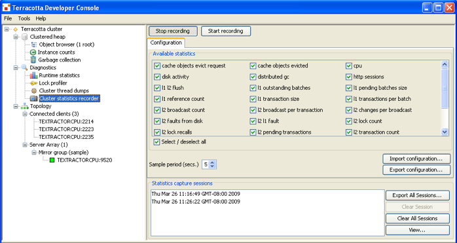Select client TEXTRACTORCPU:2235
Viewport: 457px width, 243px height.
66,137
